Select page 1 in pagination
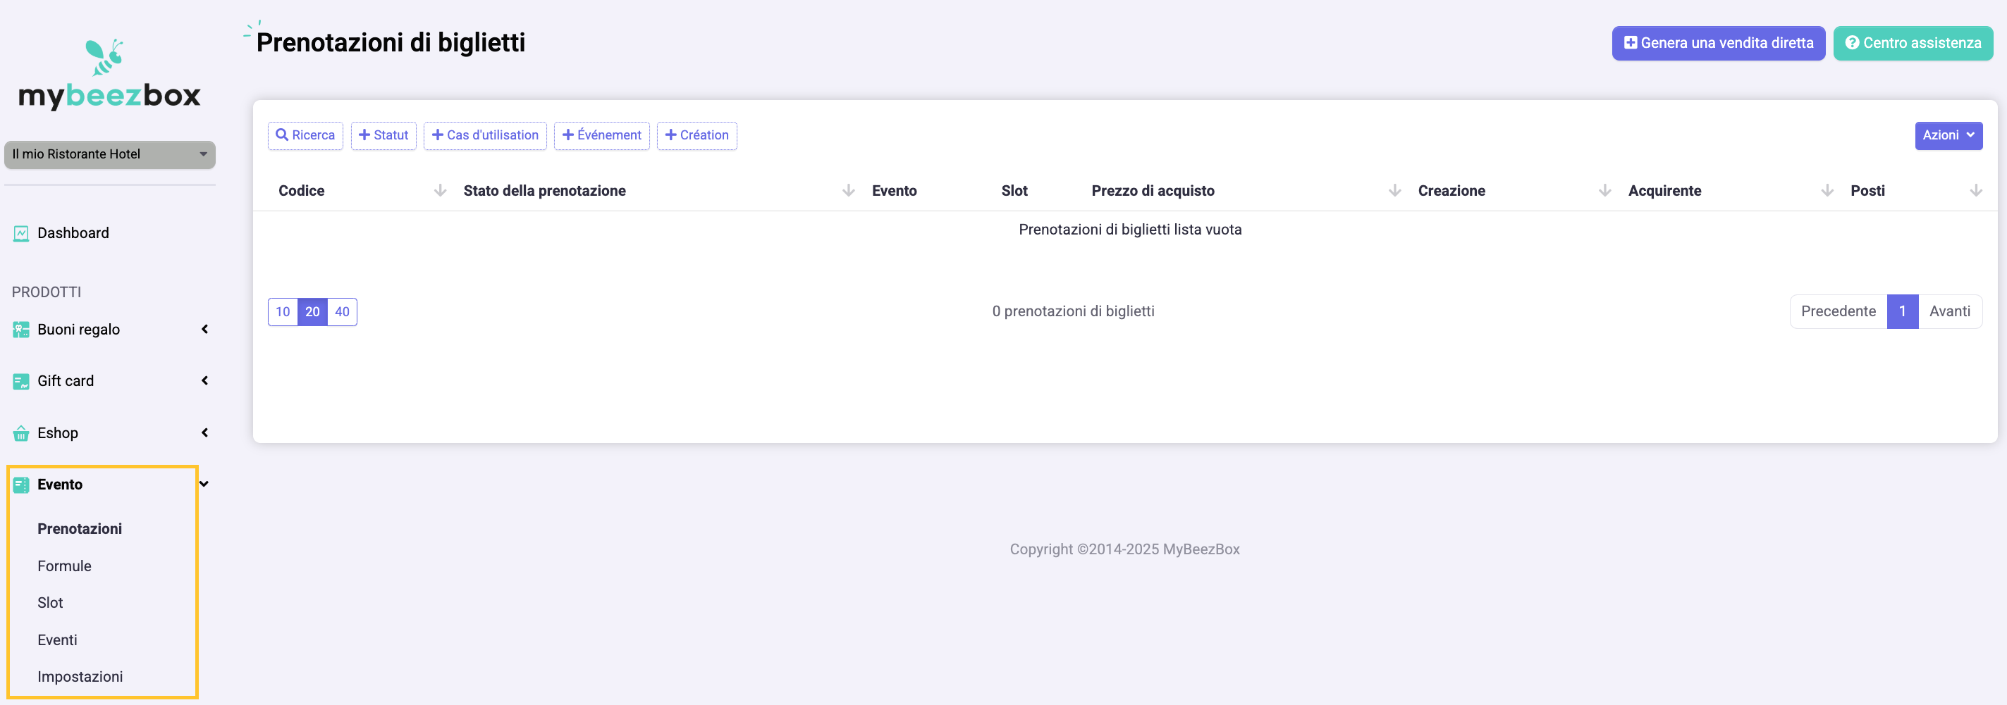This screenshot has height=705, width=2007. 1902,311
